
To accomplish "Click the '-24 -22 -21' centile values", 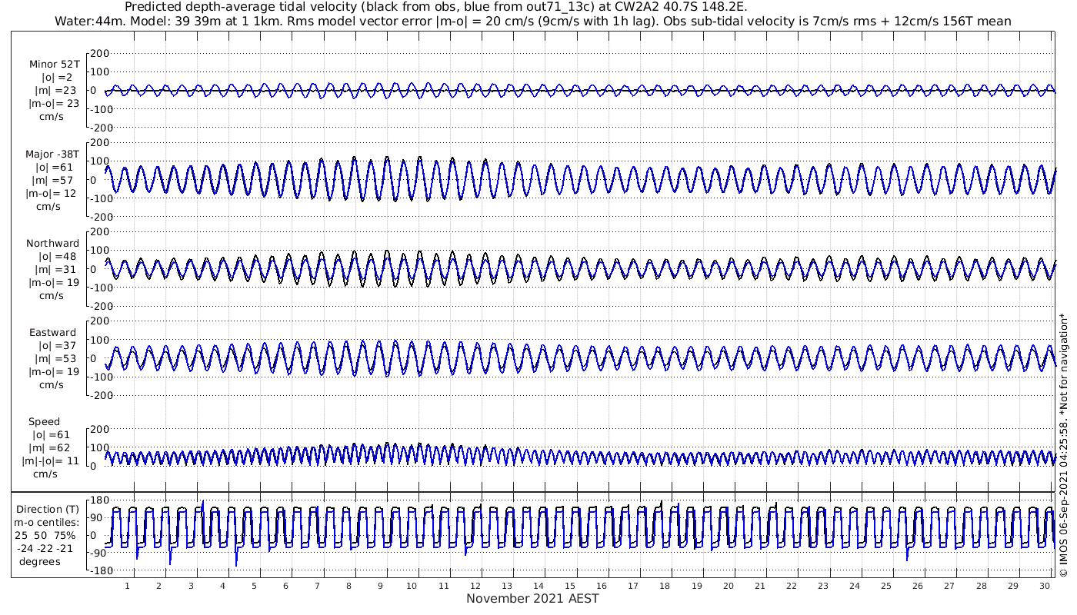I will click(x=47, y=548).
